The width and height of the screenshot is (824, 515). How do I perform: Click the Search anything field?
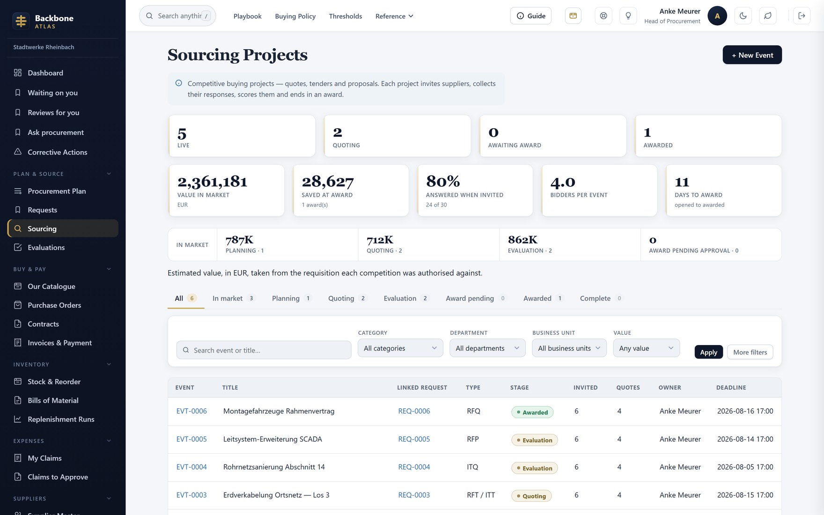tap(177, 16)
